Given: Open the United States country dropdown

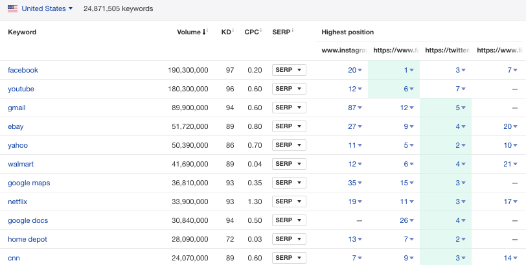Looking at the screenshot, I should click(x=47, y=8).
